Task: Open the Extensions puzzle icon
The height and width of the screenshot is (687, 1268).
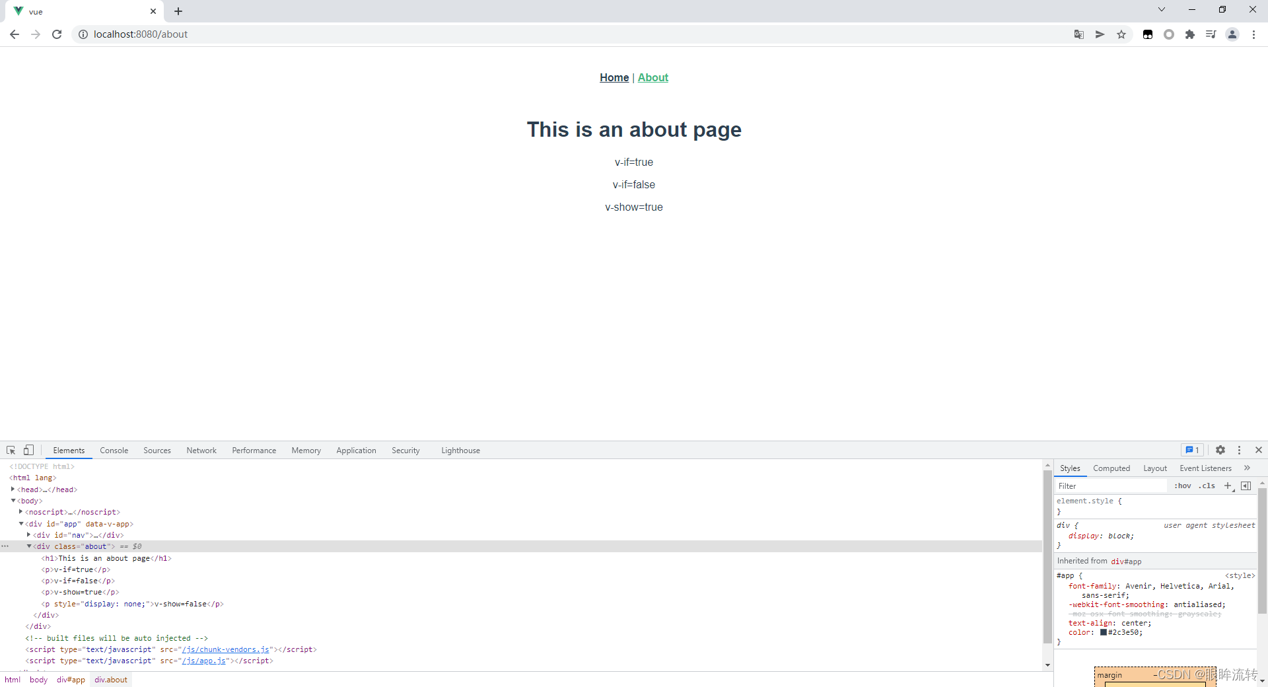Action: (1190, 34)
